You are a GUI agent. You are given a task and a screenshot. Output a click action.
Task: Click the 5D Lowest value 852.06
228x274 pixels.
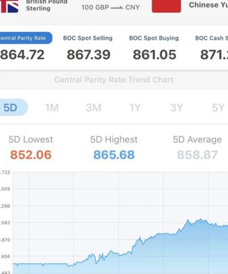[x=31, y=155]
